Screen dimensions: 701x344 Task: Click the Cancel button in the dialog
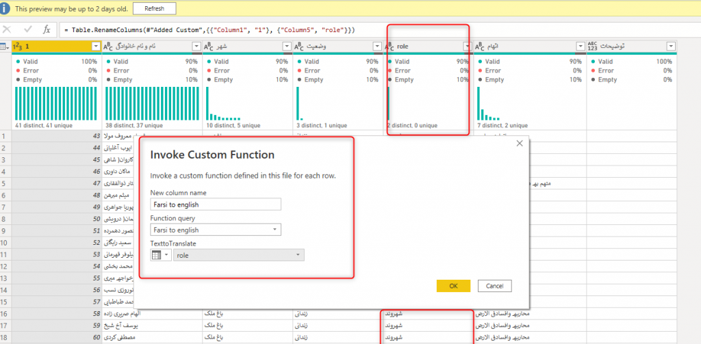pos(494,286)
